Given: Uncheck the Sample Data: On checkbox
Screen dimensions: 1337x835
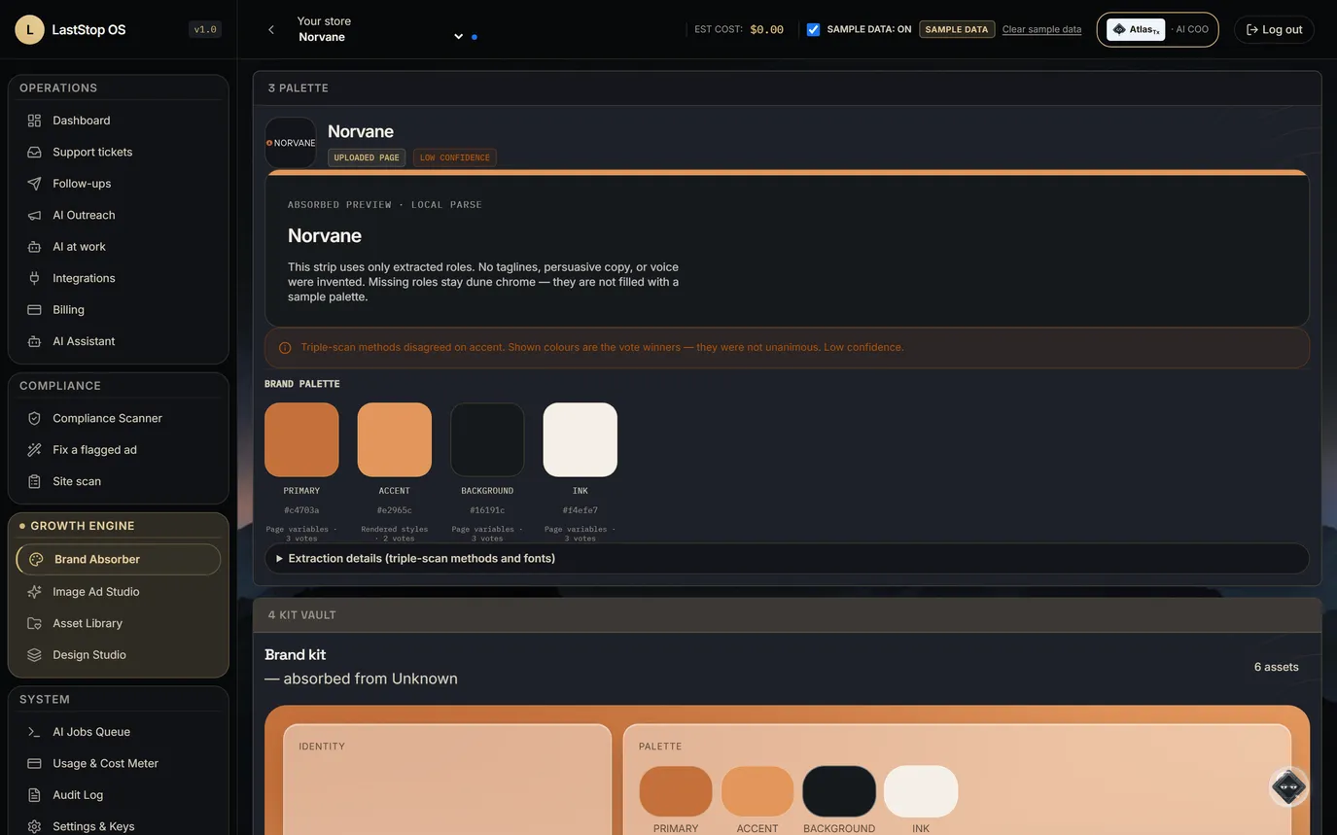Looking at the screenshot, I should [x=813, y=30].
